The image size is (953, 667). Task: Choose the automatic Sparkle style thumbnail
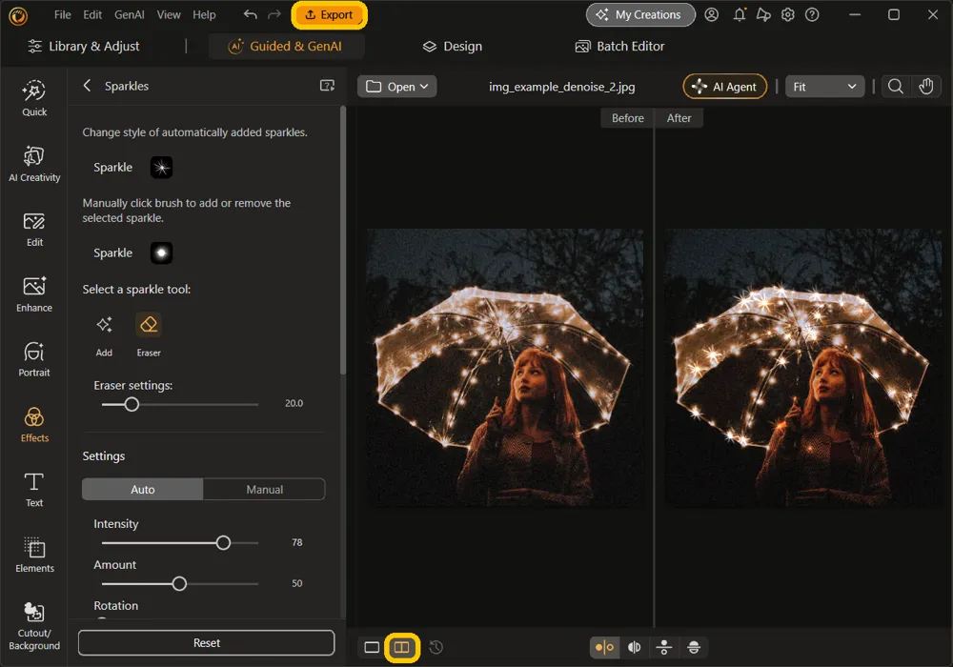click(161, 167)
